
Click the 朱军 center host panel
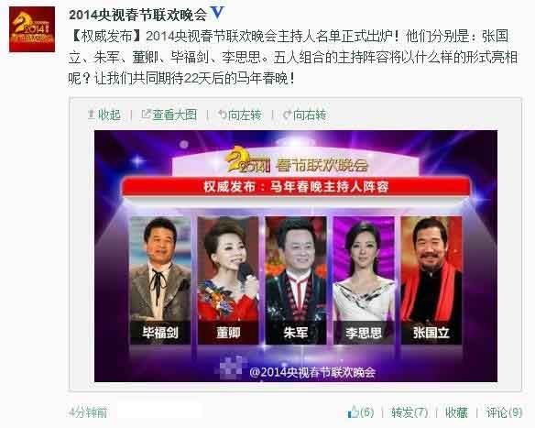296,280
